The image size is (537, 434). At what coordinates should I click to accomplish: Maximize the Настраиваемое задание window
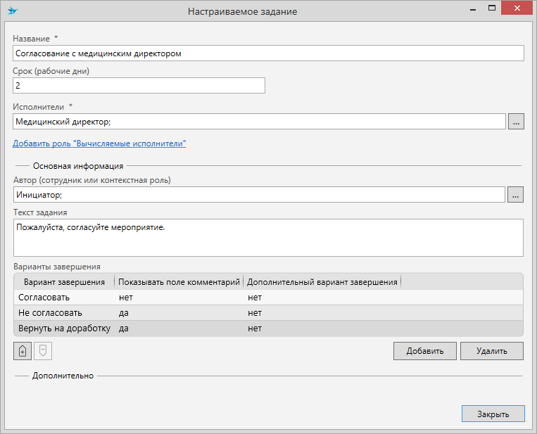tap(492, 8)
